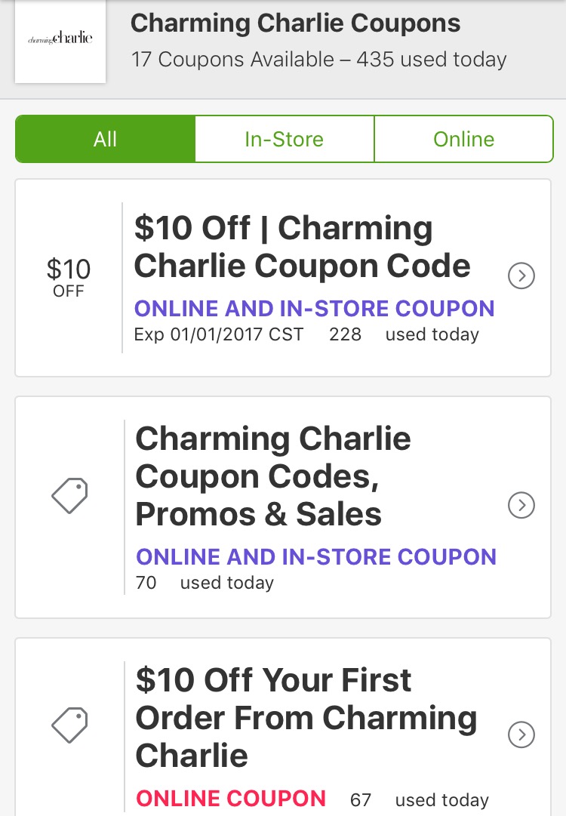Expand the Promos & Sales chevron arrow

click(521, 505)
